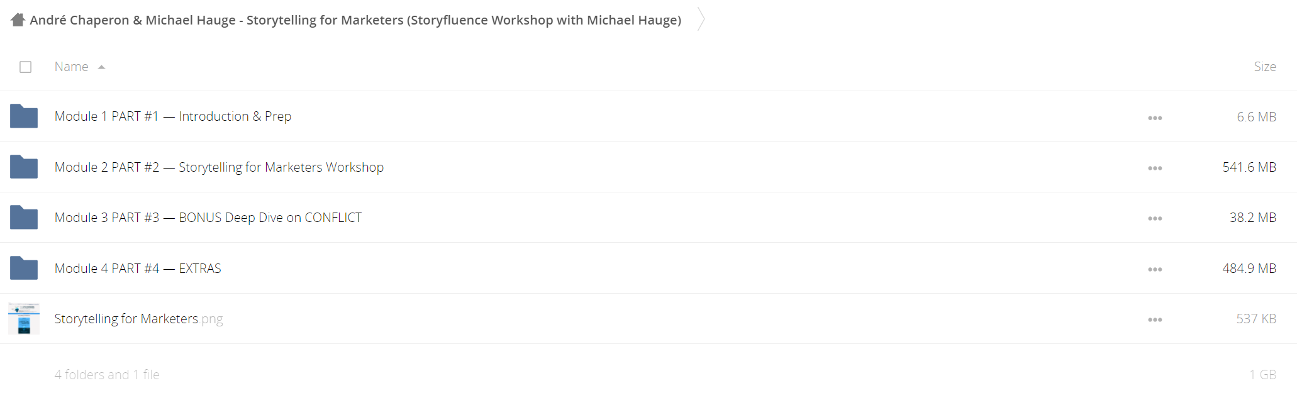Open more actions for Module 1 row

click(1155, 118)
